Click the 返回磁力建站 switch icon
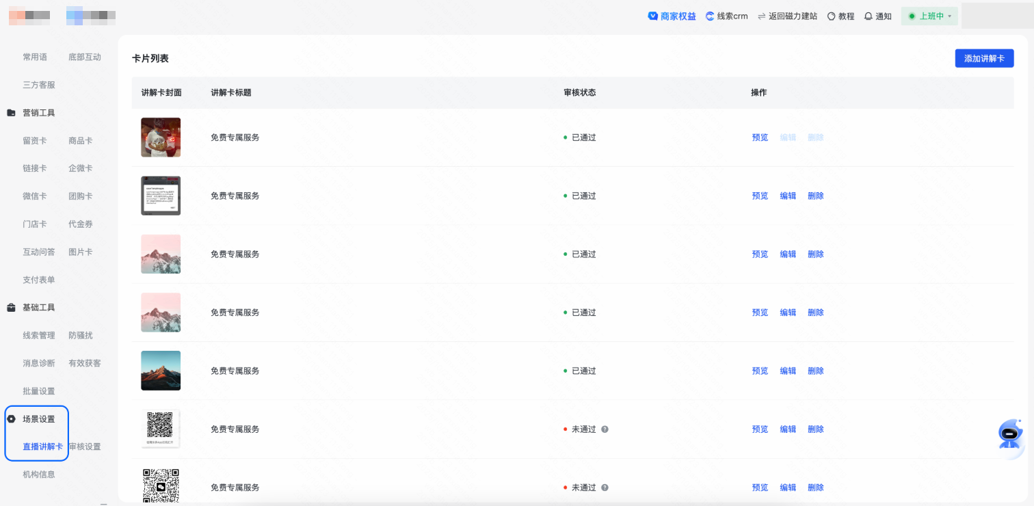The image size is (1034, 506). tap(761, 16)
